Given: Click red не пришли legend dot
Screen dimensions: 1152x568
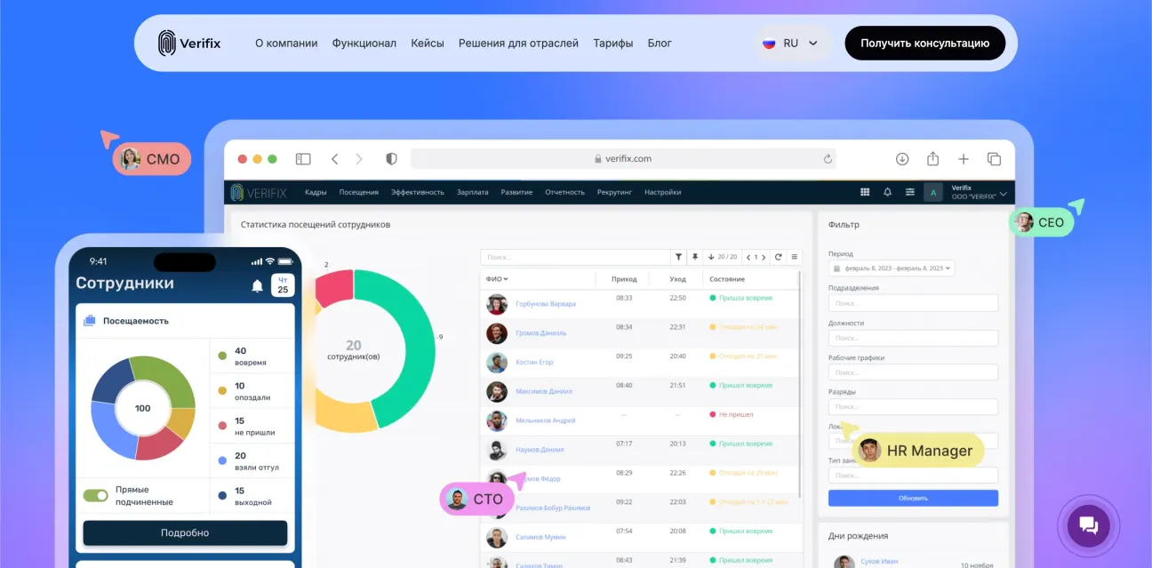Looking at the screenshot, I should pyautogui.click(x=222, y=426).
